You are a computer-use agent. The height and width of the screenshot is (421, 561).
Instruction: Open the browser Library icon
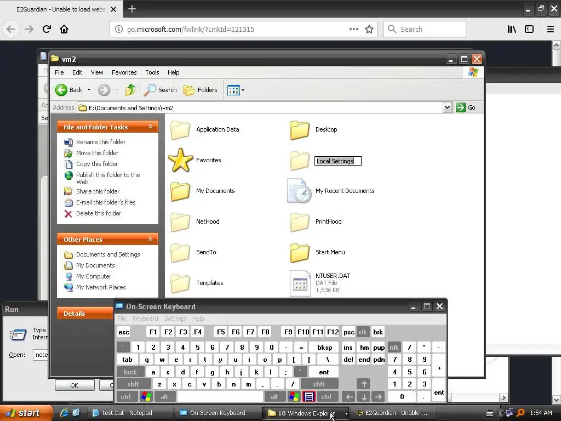click(x=512, y=29)
